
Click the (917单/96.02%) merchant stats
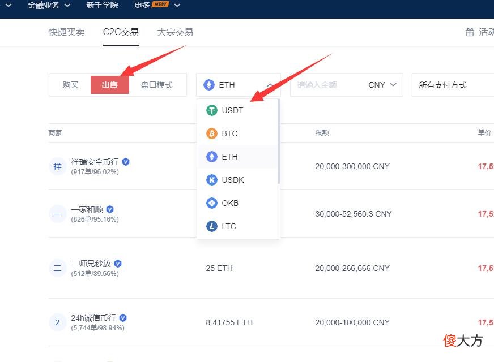coord(95,172)
